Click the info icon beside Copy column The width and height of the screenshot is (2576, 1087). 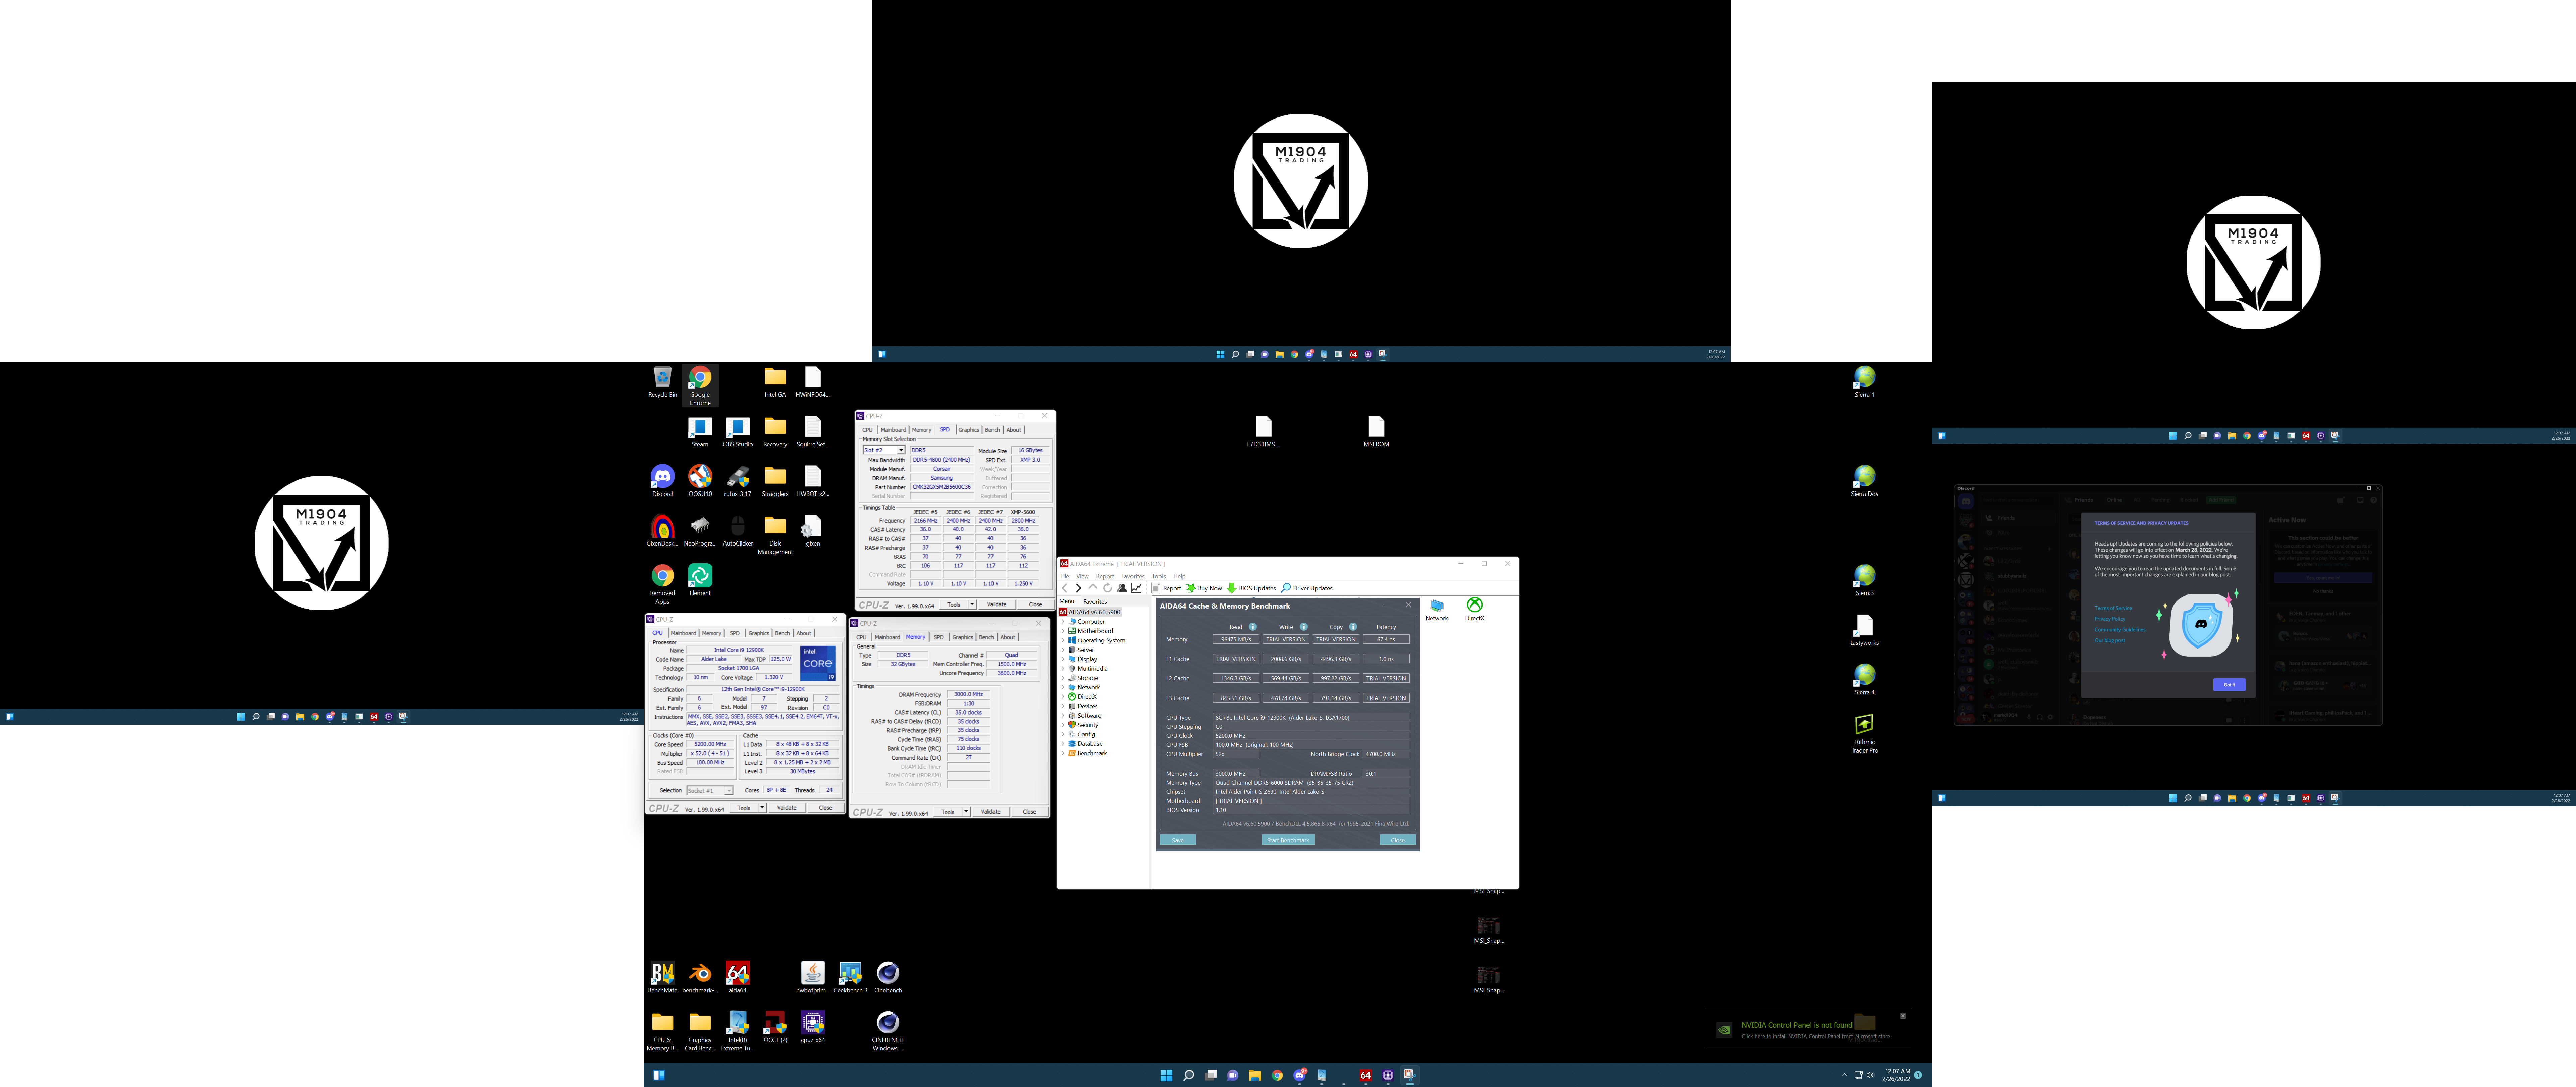coord(1353,627)
